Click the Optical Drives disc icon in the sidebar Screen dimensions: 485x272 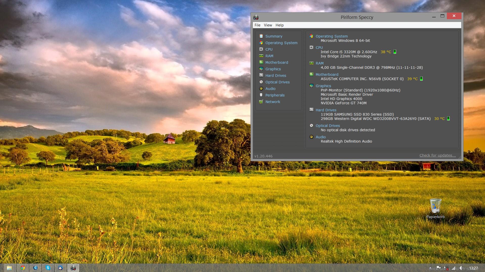(261, 82)
